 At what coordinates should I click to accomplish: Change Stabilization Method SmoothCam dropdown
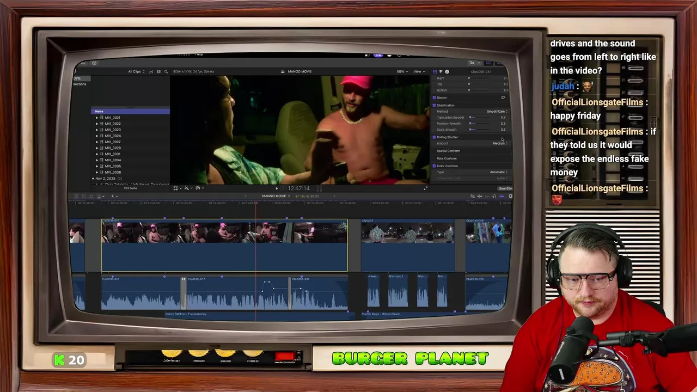[x=497, y=112]
